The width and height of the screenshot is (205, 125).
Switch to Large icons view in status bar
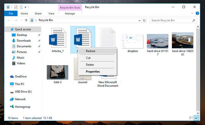click(x=196, y=118)
